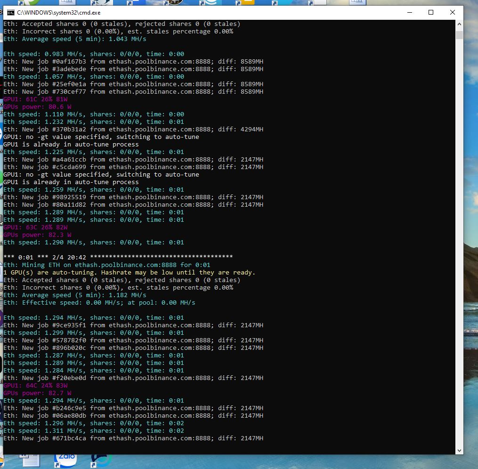The width and height of the screenshot is (478, 469).
Task: Click the 'Eth speed: 1.299 MH/s' line
Action: 94,333
